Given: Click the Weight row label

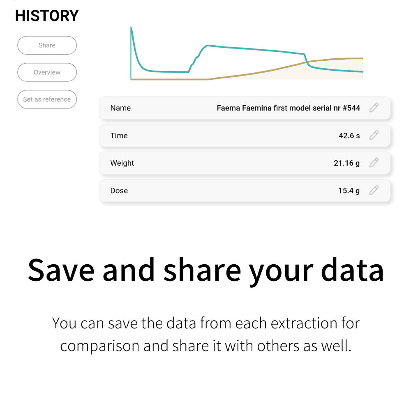Looking at the screenshot, I should 122,163.
